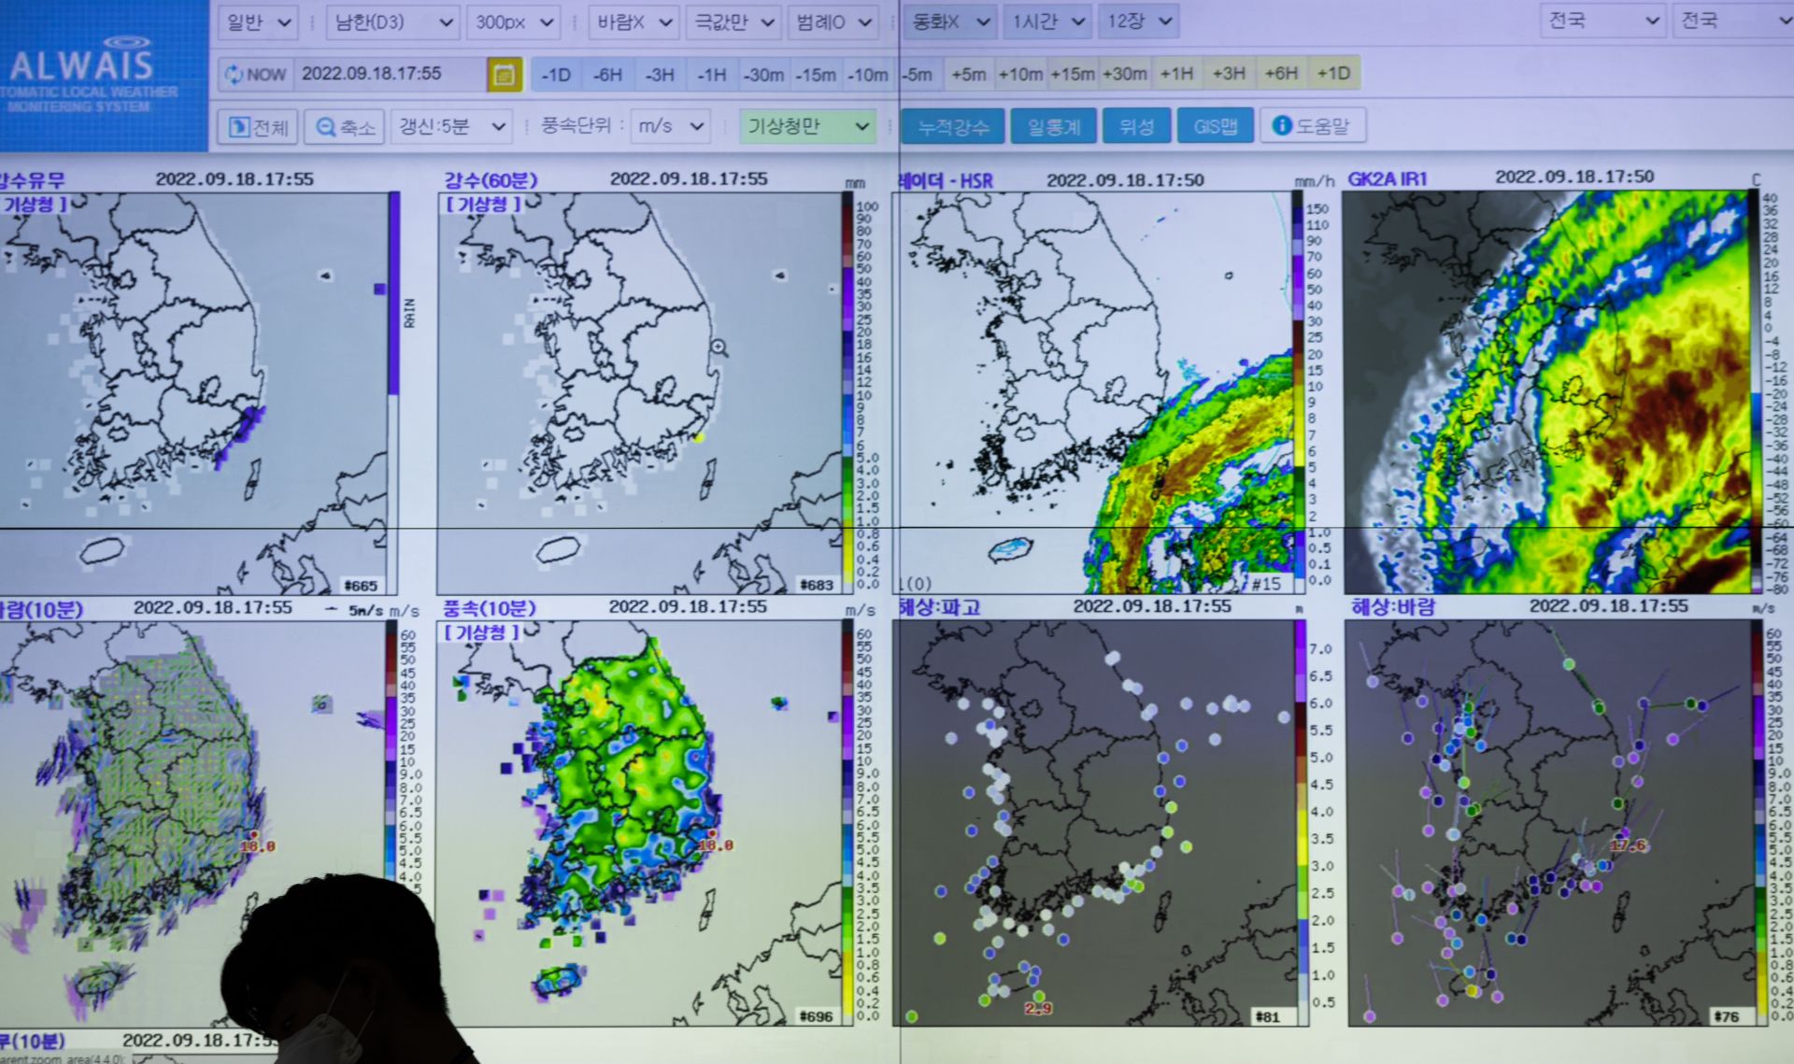
Task: Step back 30 minutes with -30m
Action: pyautogui.click(x=763, y=75)
